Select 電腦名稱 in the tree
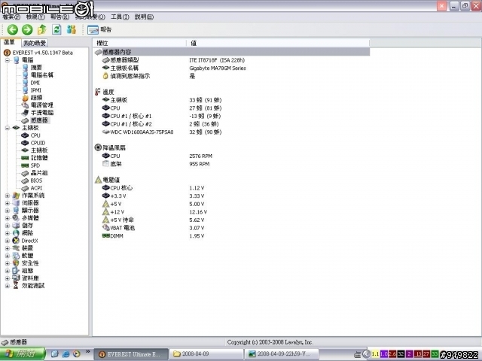The width and height of the screenshot is (482, 361). pyautogui.click(x=42, y=75)
